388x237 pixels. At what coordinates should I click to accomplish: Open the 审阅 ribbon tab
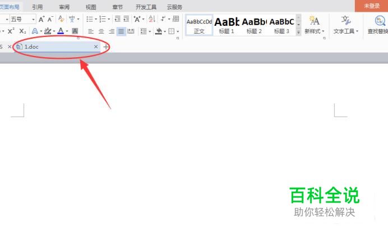(x=64, y=7)
